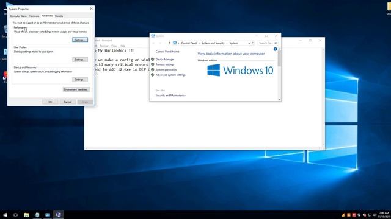The image size is (391, 219).
Task: Switch to Notepad taskbar icon
Action: point(37,215)
